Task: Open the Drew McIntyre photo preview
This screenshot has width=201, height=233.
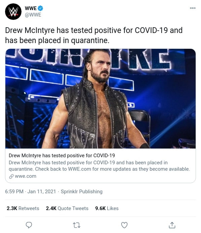Action: pos(100,99)
